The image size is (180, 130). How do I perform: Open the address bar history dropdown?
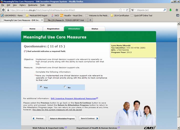click(x=124, y=10)
